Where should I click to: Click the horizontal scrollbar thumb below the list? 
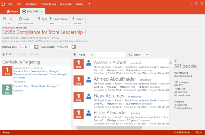[110, 128]
